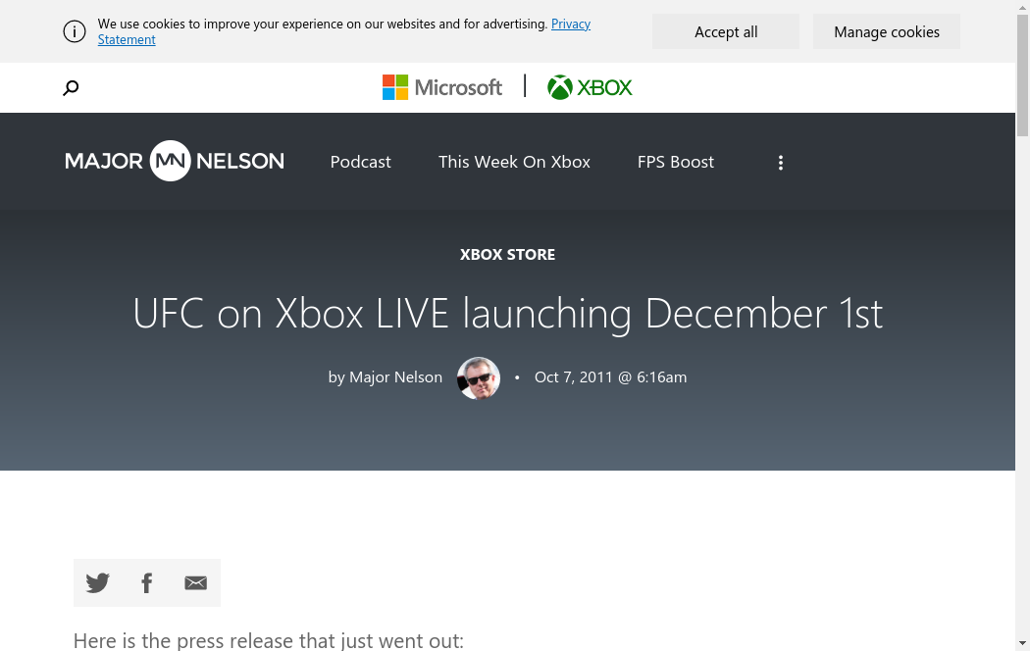Click the cookie info icon
The image size is (1030, 651).
[x=75, y=31]
